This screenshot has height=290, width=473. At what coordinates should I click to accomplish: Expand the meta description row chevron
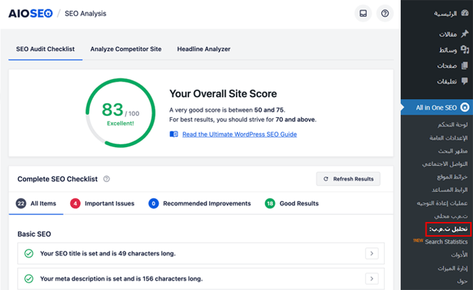372,279
